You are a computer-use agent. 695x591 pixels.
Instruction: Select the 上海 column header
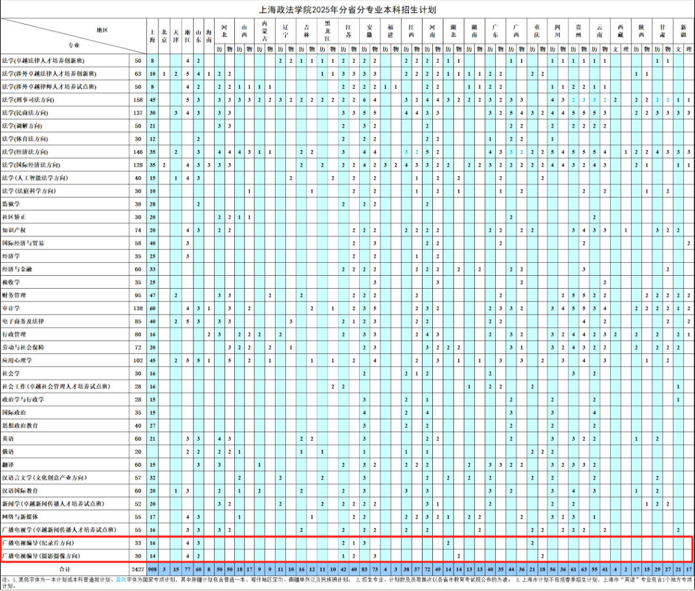pos(153,36)
